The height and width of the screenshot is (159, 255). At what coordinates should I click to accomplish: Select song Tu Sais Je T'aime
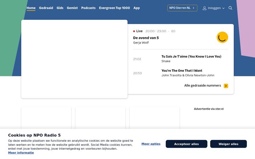(x=191, y=57)
